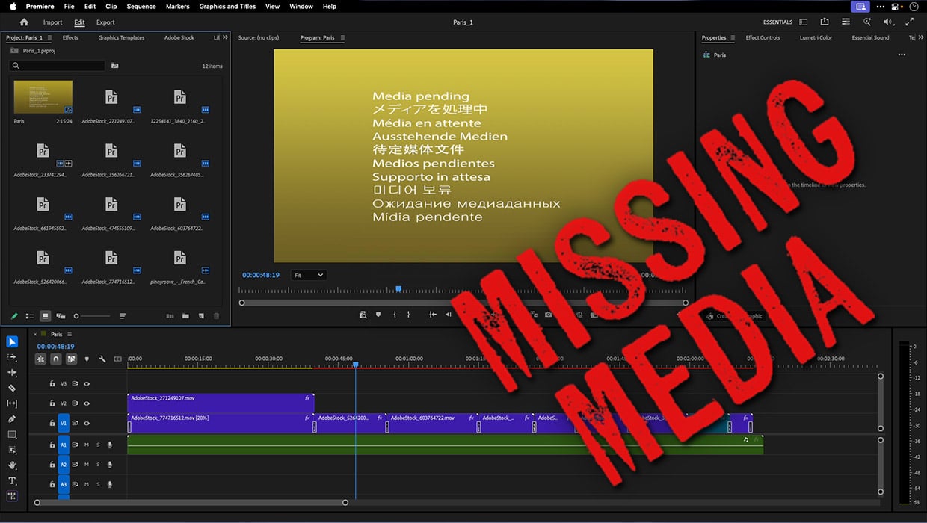
Task: Add a marker in the timeline header
Action: 87,359
